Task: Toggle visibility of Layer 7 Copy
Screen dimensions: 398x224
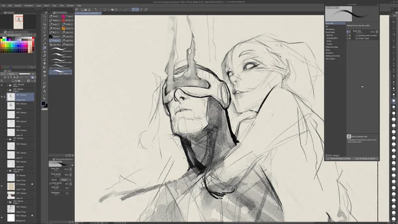Action: point(2,187)
